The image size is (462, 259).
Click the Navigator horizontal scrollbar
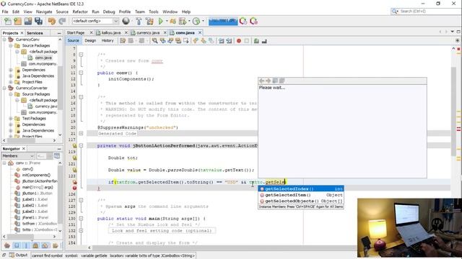coord(30,237)
